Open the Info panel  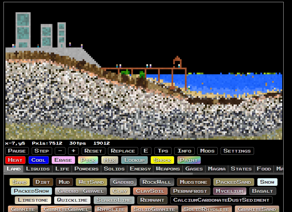coord(184,151)
